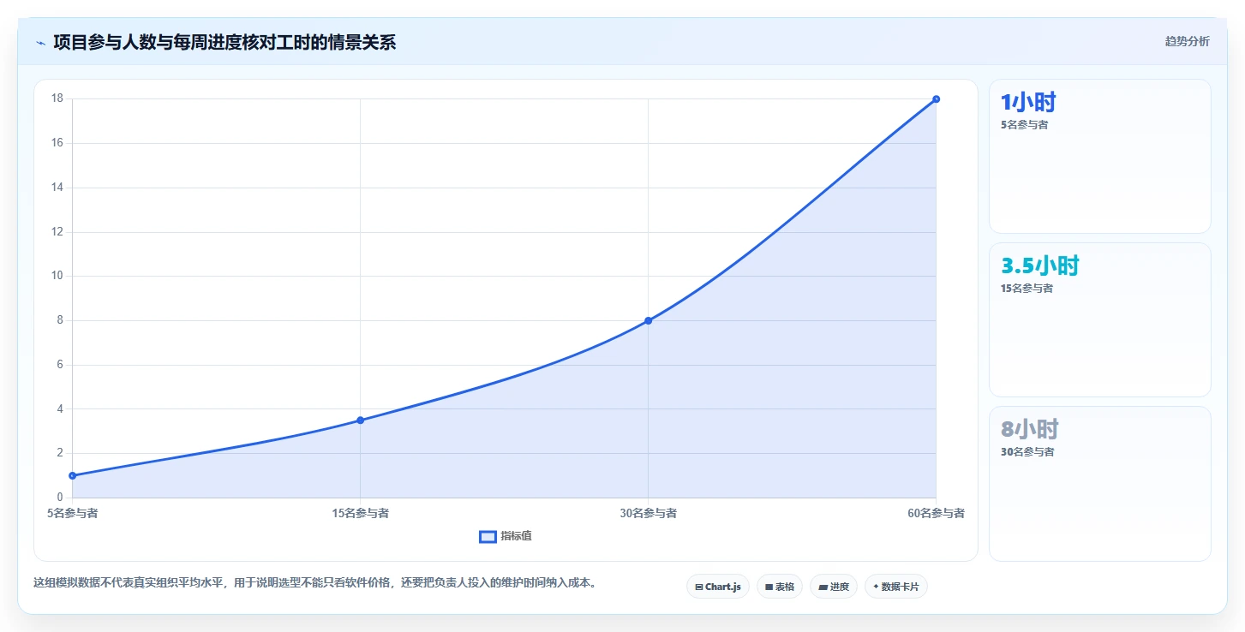Screen dimensions: 1245x632
Task: Click the 8小时 card value
Action: point(1030,430)
